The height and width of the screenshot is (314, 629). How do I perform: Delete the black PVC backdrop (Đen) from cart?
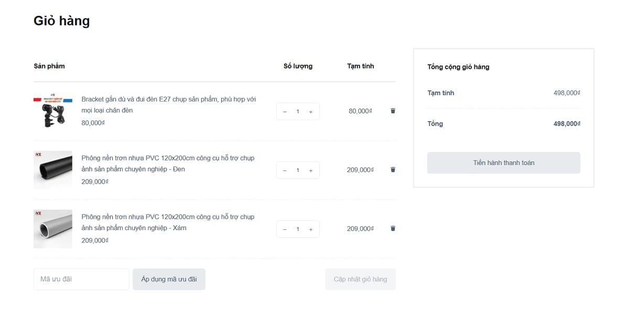(393, 170)
